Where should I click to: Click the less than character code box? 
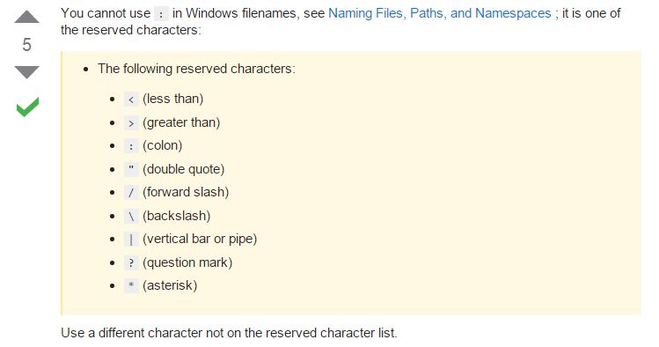point(131,100)
